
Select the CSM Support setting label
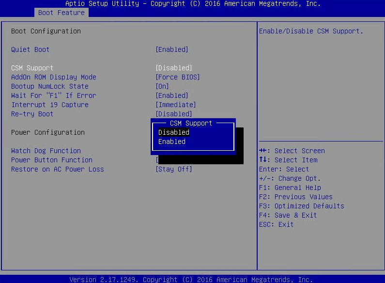[x=32, y=68]
